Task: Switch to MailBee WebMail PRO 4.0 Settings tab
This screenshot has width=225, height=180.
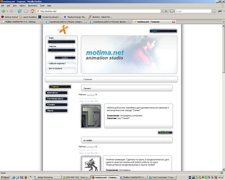Action: pos(22,22)
